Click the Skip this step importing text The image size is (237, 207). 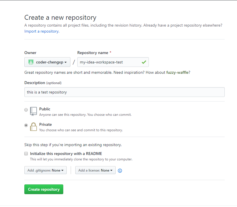click(73, 145)
